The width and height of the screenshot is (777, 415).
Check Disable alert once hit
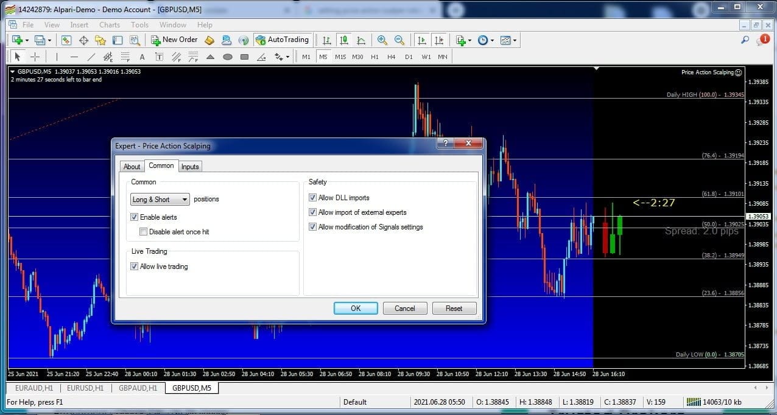click(x=144, y=232)
